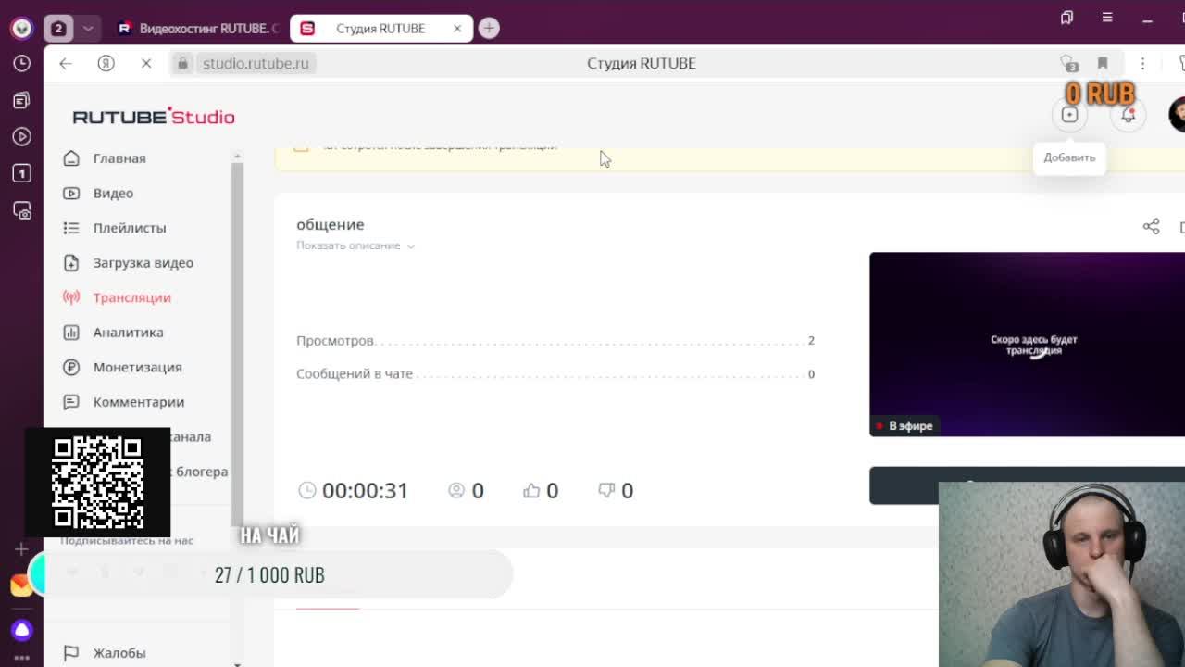Screen dimensions: 1185x667
Task: Click the Yandex Я home button
Action: click(x=106, y=63)
